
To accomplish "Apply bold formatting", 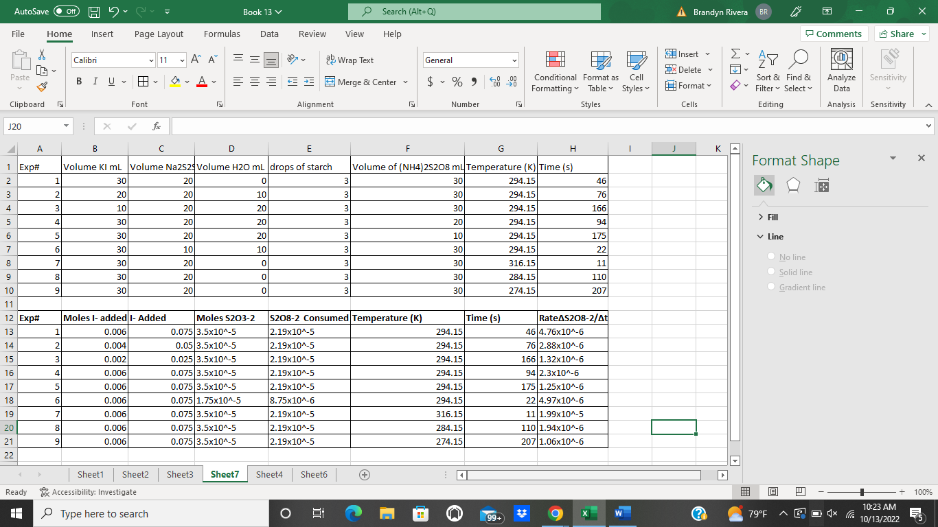I will [78, 81].
